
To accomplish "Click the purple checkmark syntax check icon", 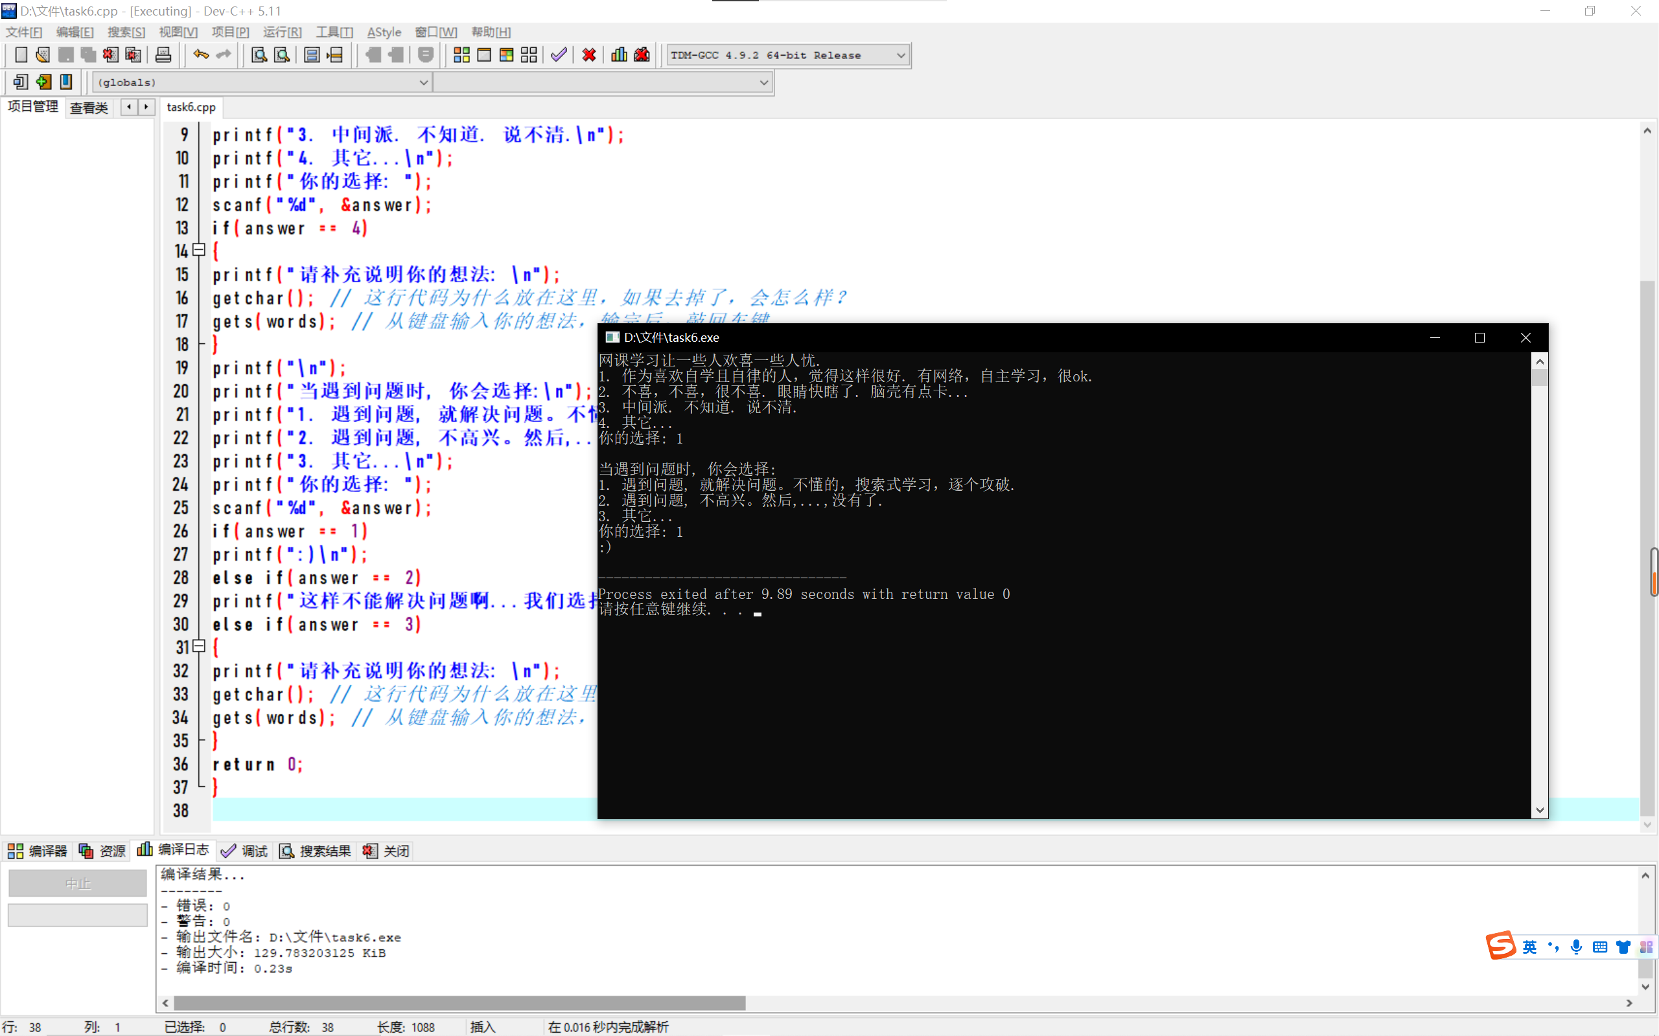I will [x=559, y=55].
